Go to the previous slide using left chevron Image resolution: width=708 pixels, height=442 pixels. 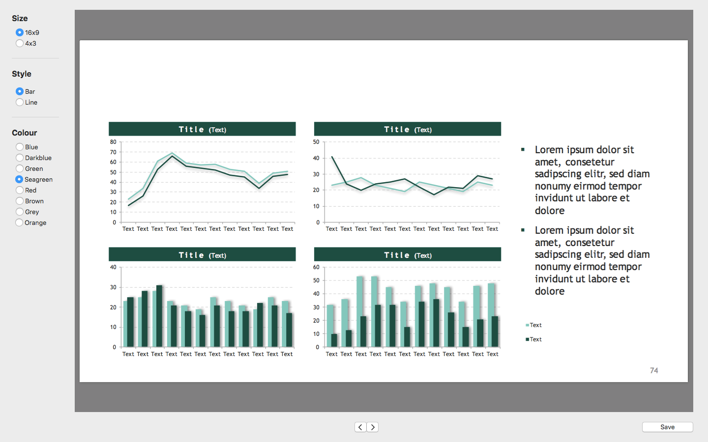click(x=360, y=427)
